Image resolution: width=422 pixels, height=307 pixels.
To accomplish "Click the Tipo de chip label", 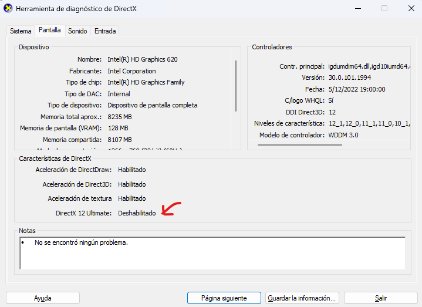I will (84, 82).
